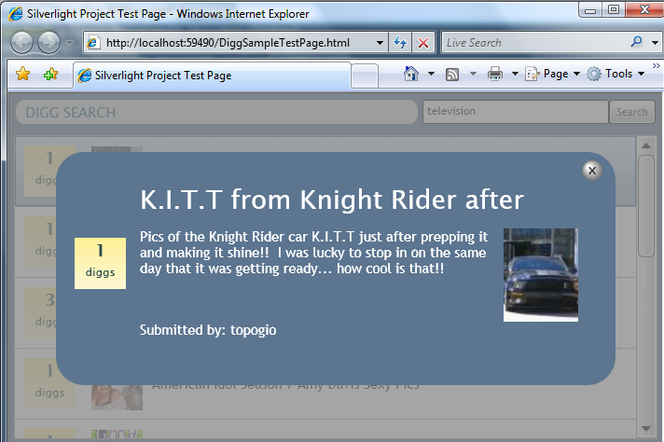Click the television search text field
The width and height of the screenshot is (664, 442).
coord(516,112)
